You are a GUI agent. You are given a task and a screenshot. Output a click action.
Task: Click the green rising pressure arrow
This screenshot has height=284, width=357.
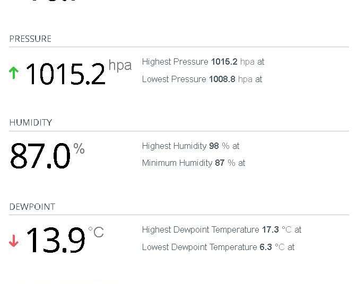pos(14,73)
